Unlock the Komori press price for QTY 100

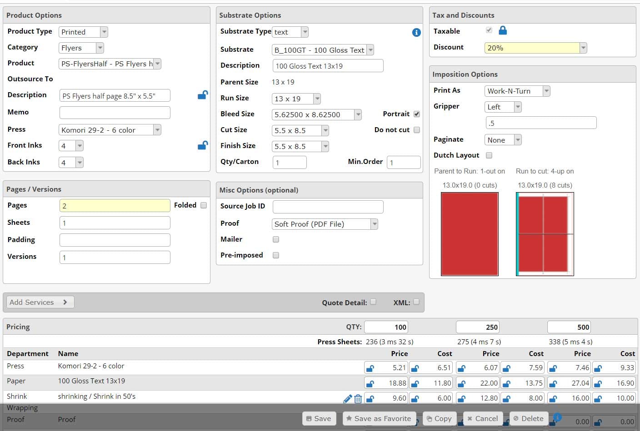370,367
